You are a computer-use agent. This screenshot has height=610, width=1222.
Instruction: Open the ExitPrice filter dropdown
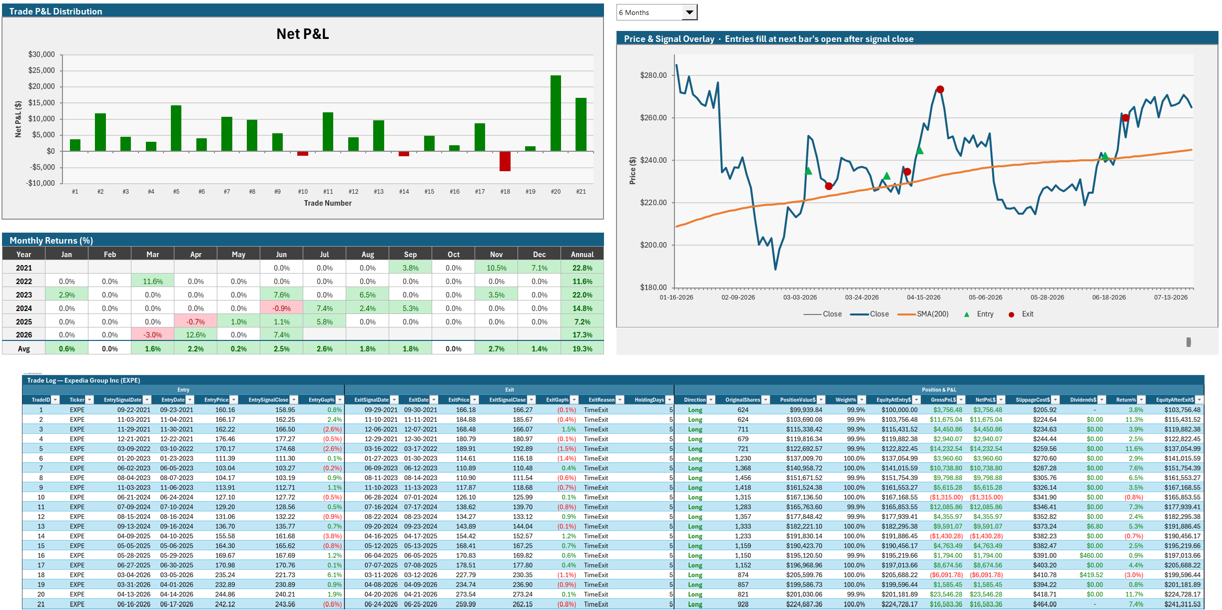click(x=475, y=400)
